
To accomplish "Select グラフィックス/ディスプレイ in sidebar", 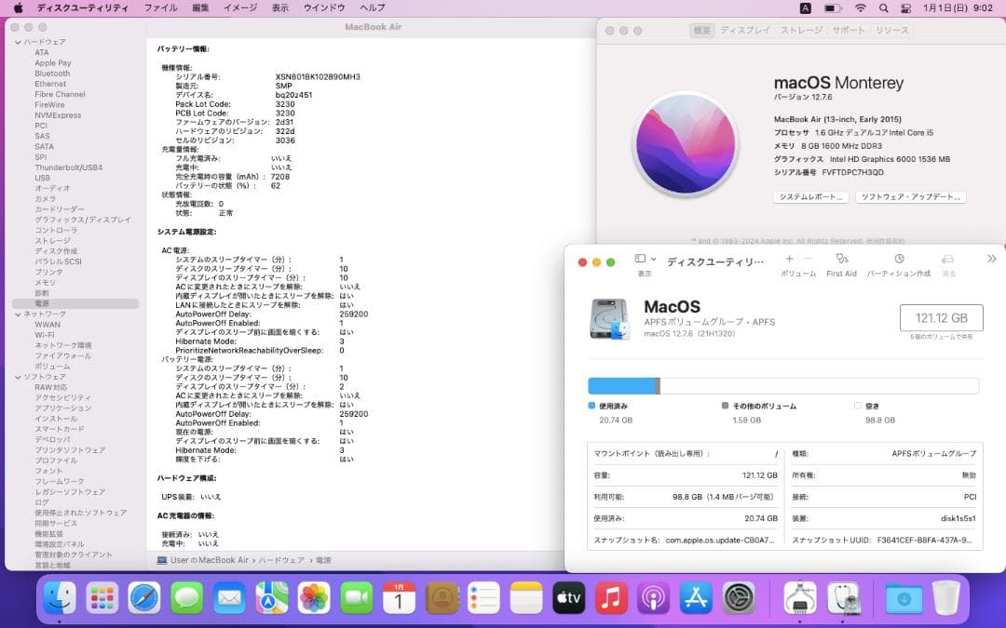I will pyautogui.click(x=83, y=220).
